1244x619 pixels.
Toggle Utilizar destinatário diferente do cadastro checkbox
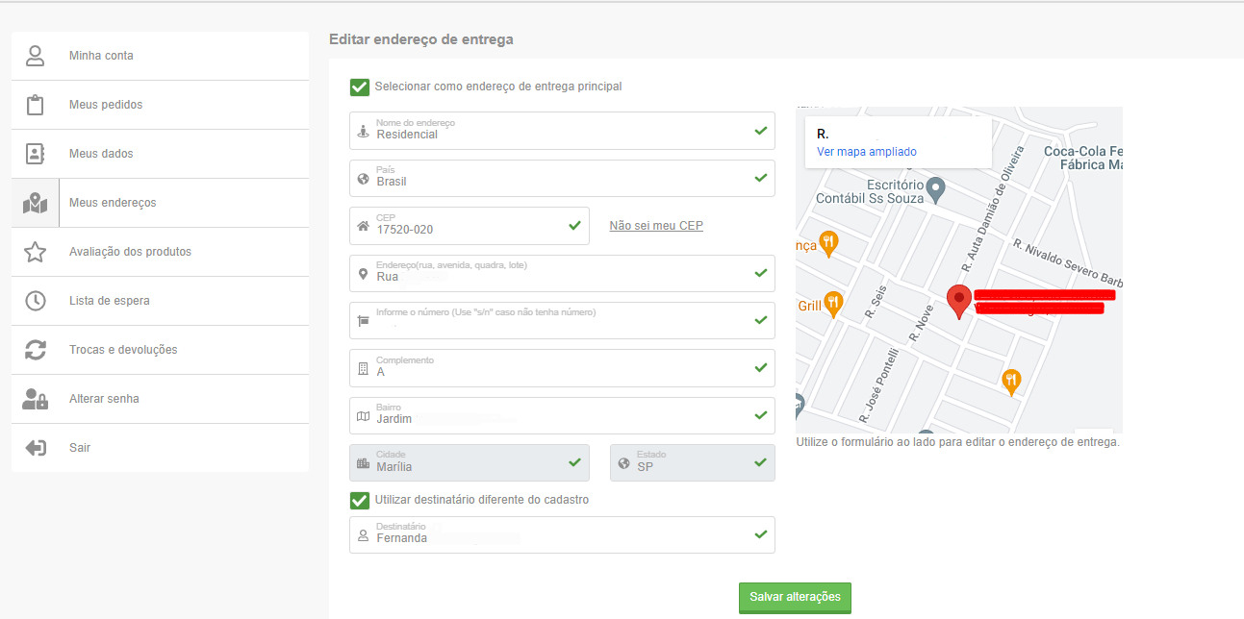click(x=360, y=501)
